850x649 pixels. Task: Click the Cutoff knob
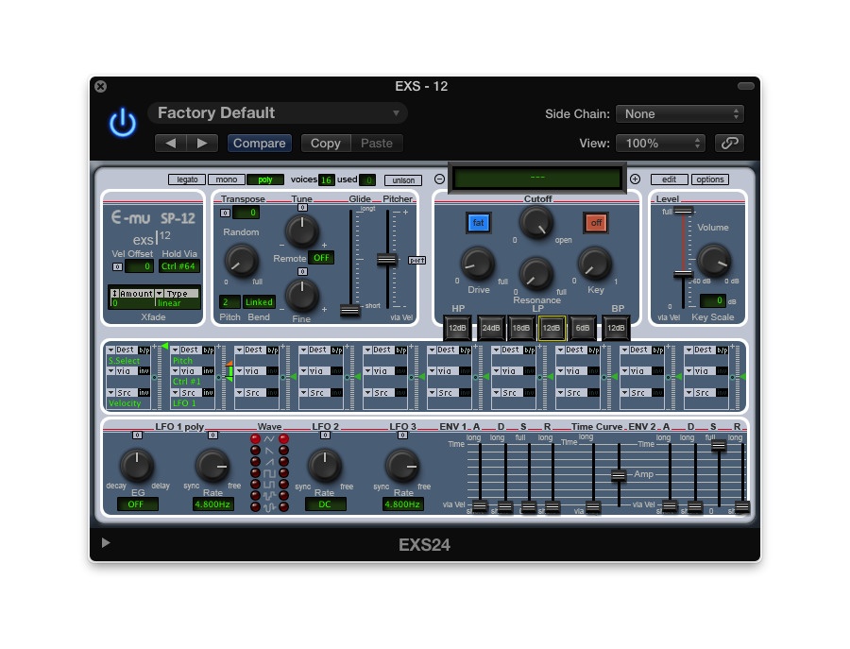pos(536,222)
